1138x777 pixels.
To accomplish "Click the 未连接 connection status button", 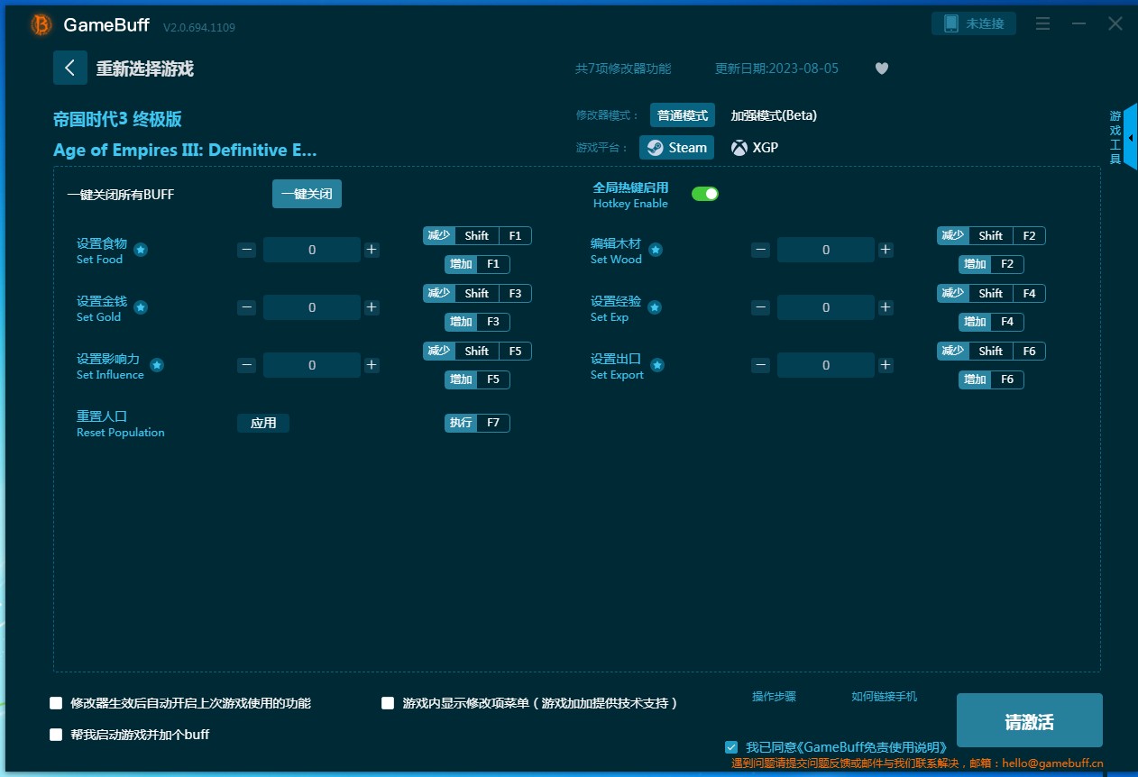I will coord(974,23).
